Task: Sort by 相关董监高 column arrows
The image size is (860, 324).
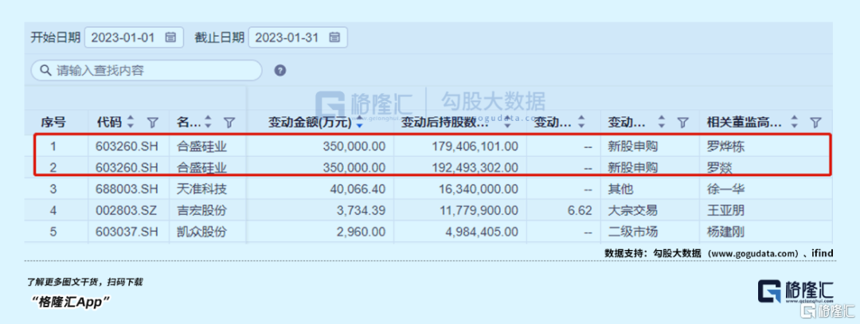Action: pos(795,123)
